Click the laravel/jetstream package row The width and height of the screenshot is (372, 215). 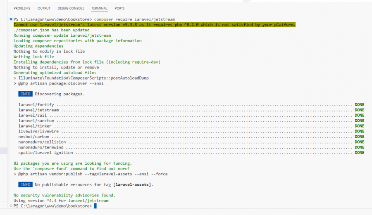[x=191, y=110]
